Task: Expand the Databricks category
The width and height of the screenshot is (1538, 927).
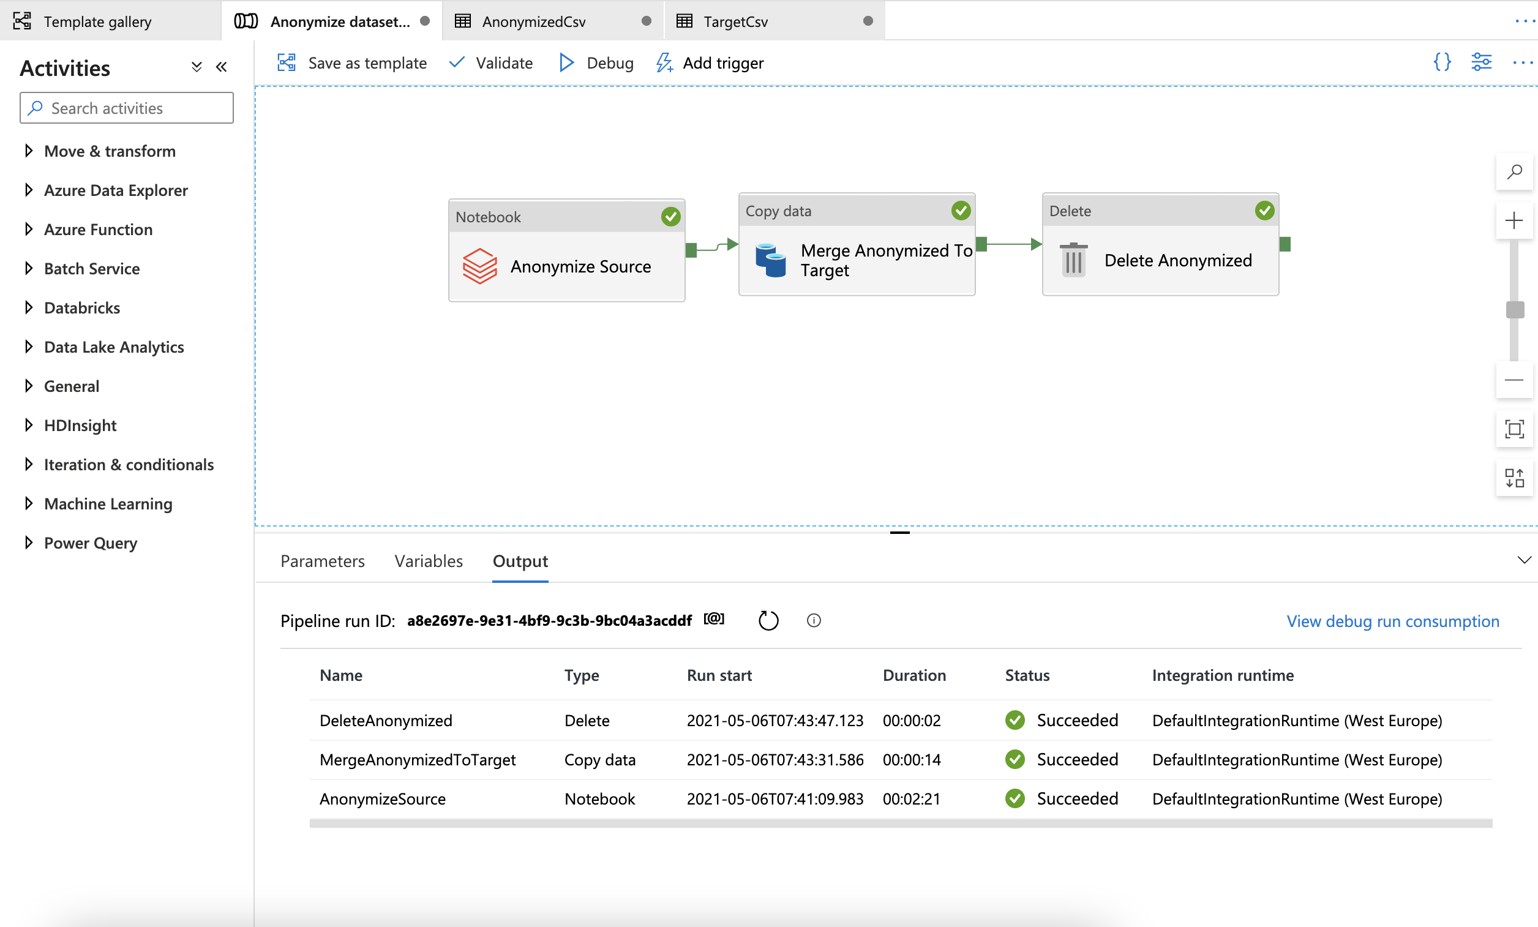Action: tap(29, 308)
